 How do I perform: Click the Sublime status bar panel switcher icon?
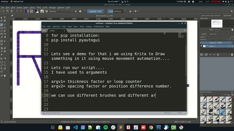[44, 113]
